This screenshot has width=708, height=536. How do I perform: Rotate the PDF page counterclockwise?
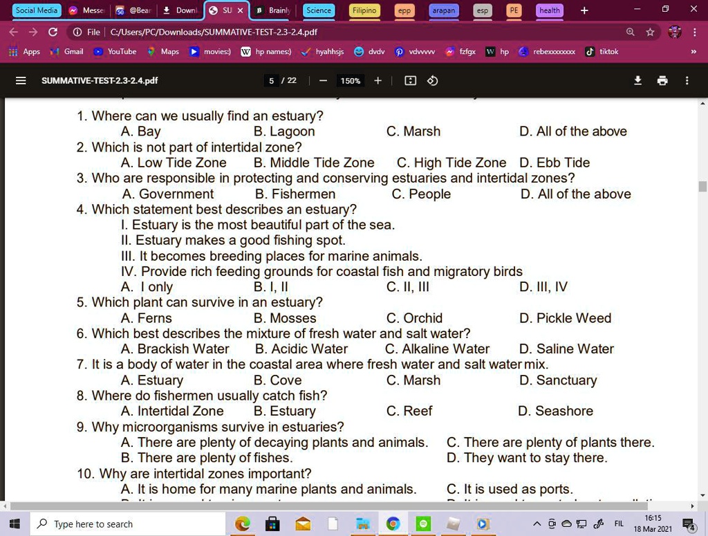pyautogui.click(x=432, y=81)
